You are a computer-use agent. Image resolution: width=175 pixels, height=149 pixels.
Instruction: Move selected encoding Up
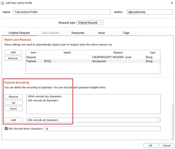coord(13,103)
